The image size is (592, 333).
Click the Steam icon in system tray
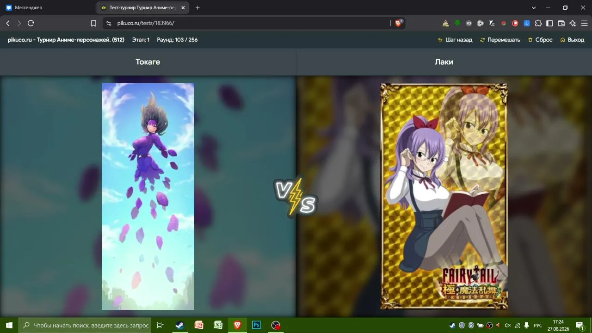(452, 326)
